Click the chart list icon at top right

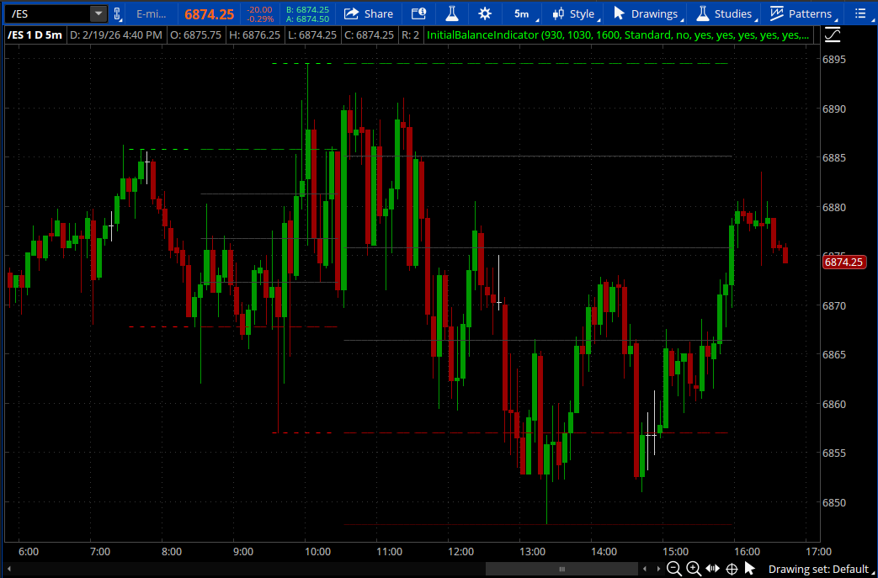click(859, 13)
